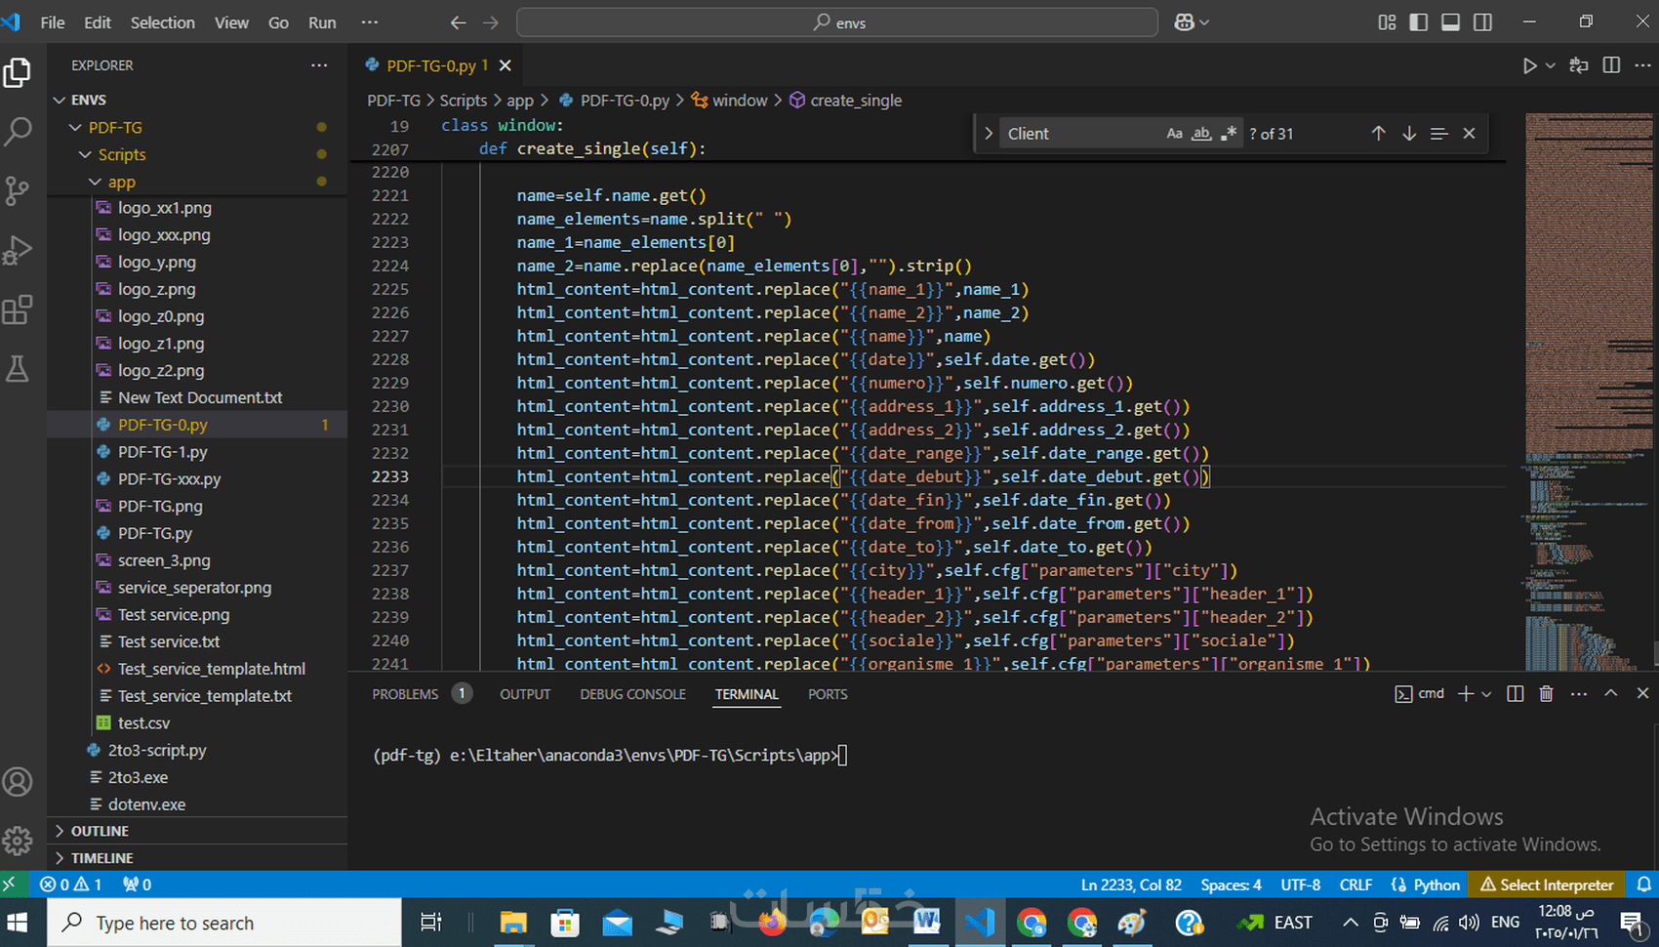The image size is (1659, 947).
Task: Click the Python language mode indicator
Action: click(x=1436, y=885)
